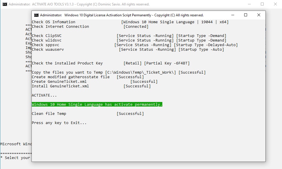Image resolution: width=282 pixels, height=169 pixels.
Task: Minimize the ACTIVATE AIO TOOLS background window
Action: [x=249, y=4]
